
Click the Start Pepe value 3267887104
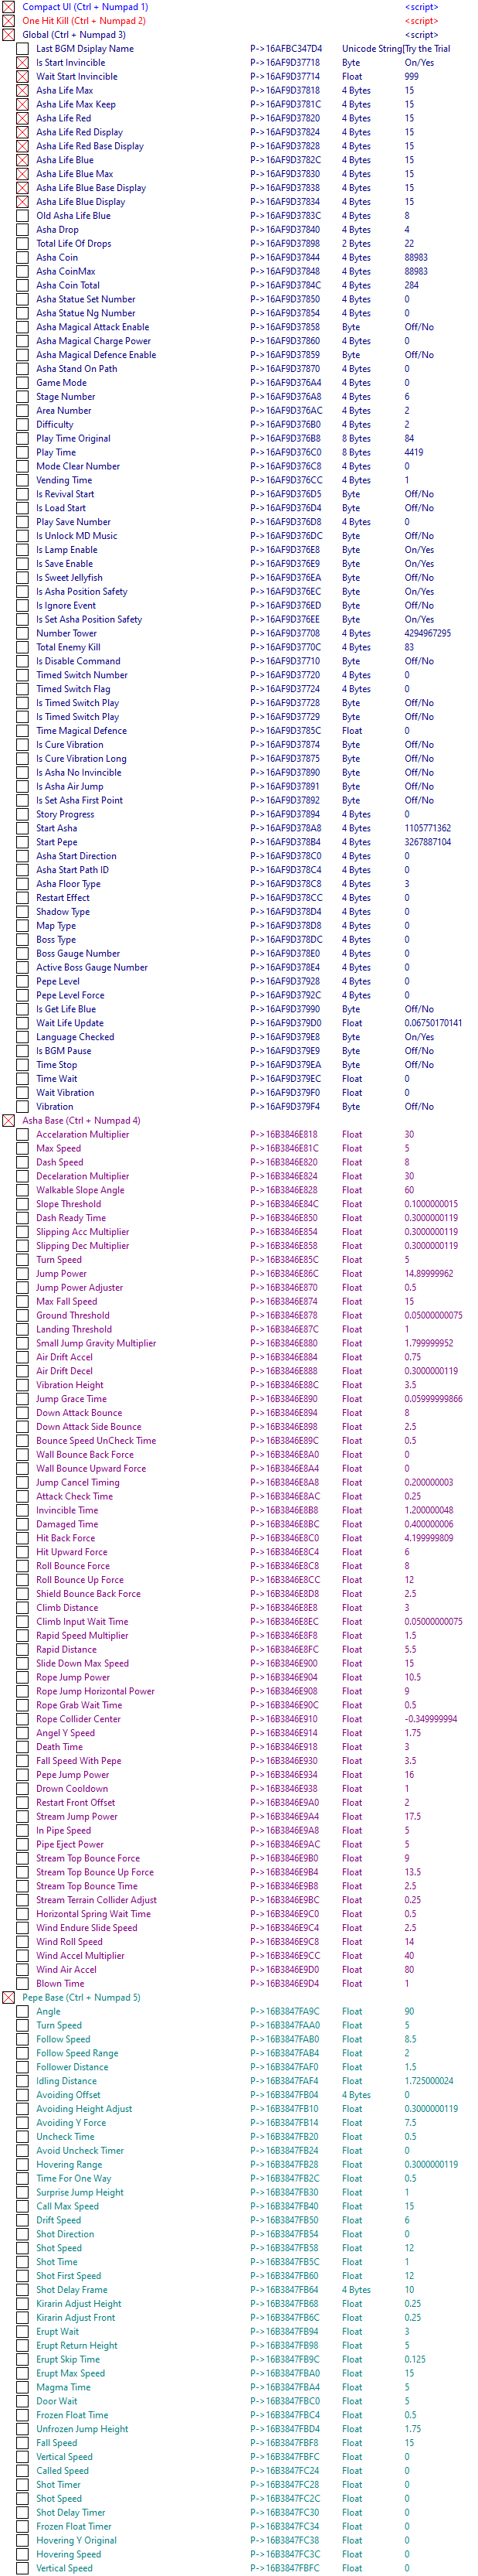(427, 843)
